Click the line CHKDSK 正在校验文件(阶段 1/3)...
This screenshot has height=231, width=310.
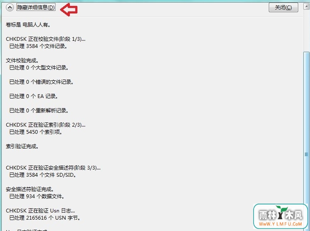(45, 39)
